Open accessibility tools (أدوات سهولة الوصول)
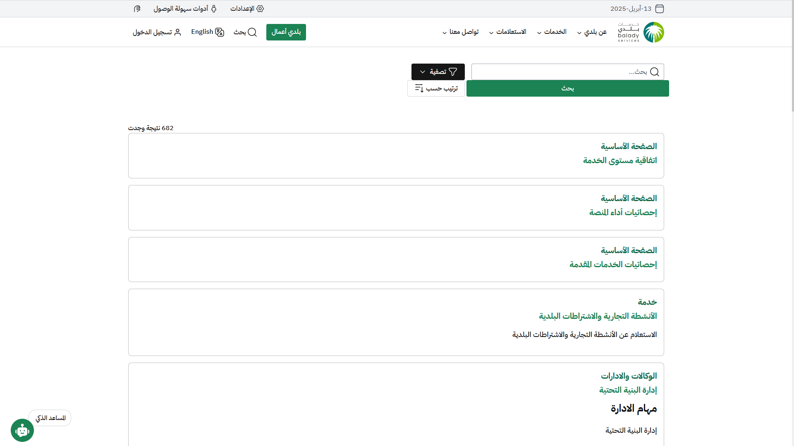This screenshot has height=446, width=794. [x=185, y=9]
